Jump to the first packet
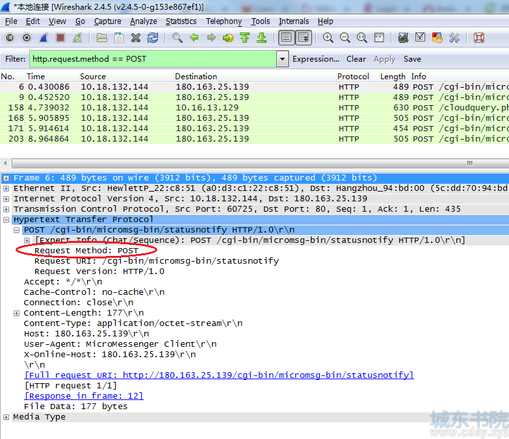Image resolution: width=509 pixels, height=439 pixels. (x=245, y=38)
